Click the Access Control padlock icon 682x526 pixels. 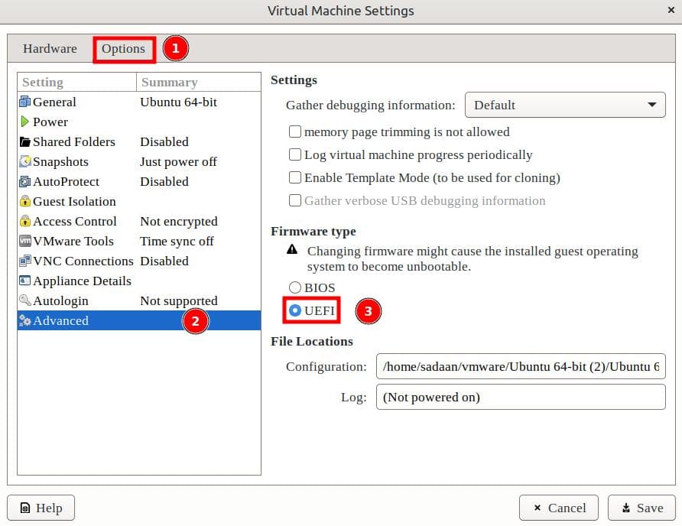point(24,221)
